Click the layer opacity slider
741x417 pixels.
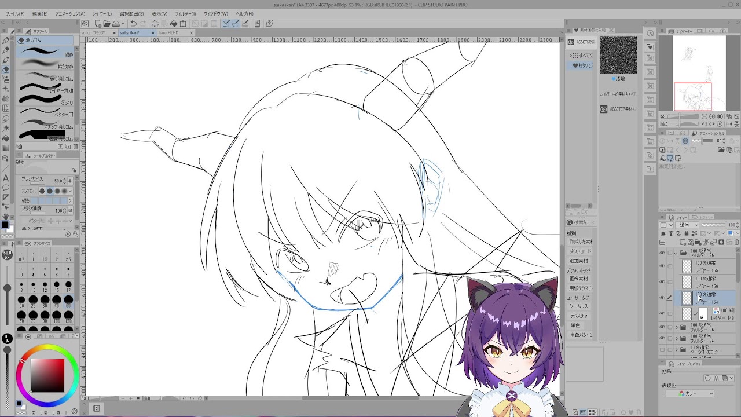click(713, 225)
